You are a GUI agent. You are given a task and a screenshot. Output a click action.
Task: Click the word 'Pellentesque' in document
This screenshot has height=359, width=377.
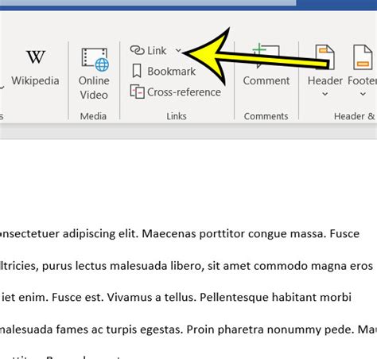click(x=234, y=298)
